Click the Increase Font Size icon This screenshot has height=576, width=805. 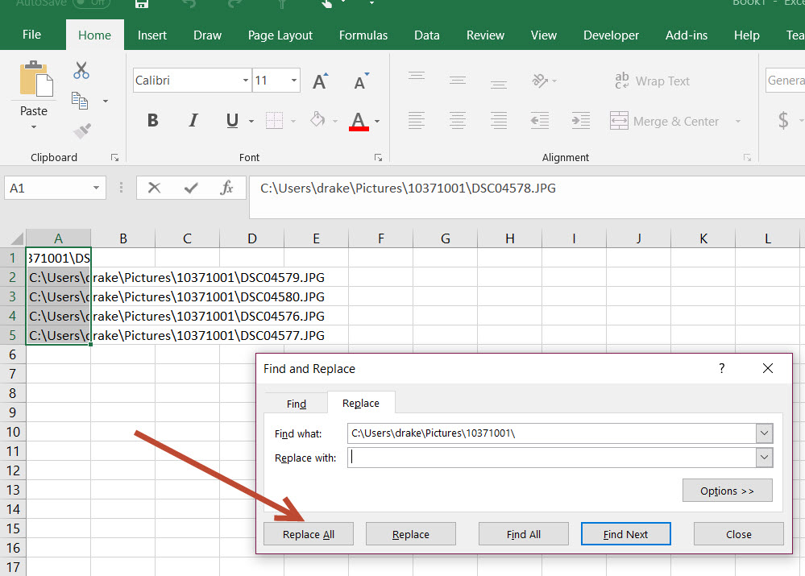coord(320,81)
